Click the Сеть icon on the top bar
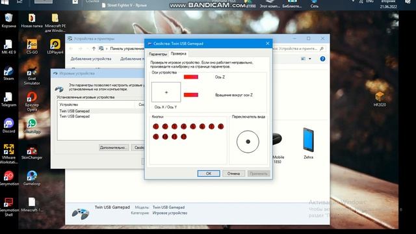416x234 pixels. click(x=315, y=4)
